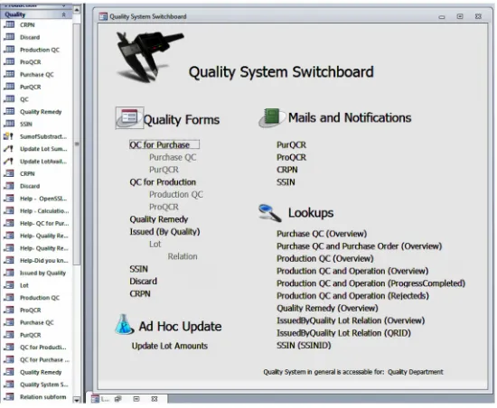This screenshot has width=497, height=408.
Task: Open CRPN under Mails and Notifications
Action: (286, 170)
